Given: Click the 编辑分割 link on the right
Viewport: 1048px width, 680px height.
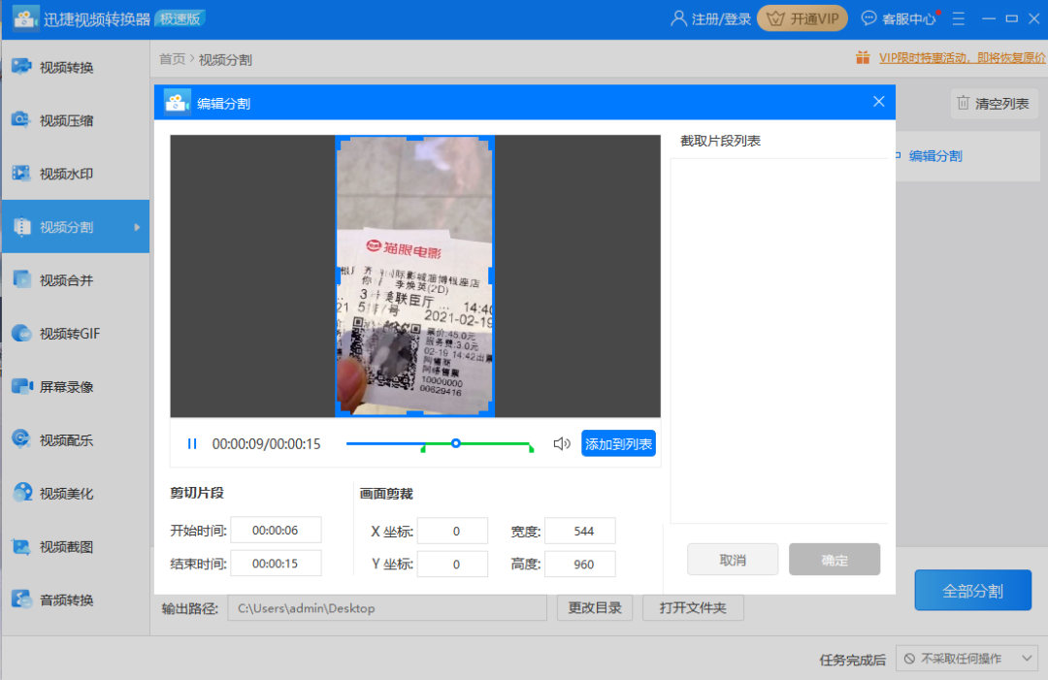Looking at the screenshot, I should [935, 156].
